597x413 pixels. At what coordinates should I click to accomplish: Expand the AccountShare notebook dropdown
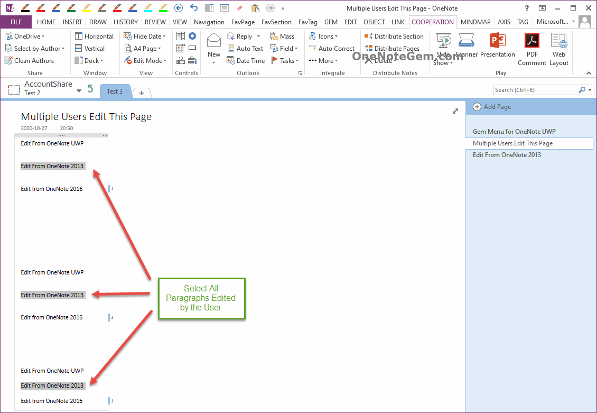[79, 90]
